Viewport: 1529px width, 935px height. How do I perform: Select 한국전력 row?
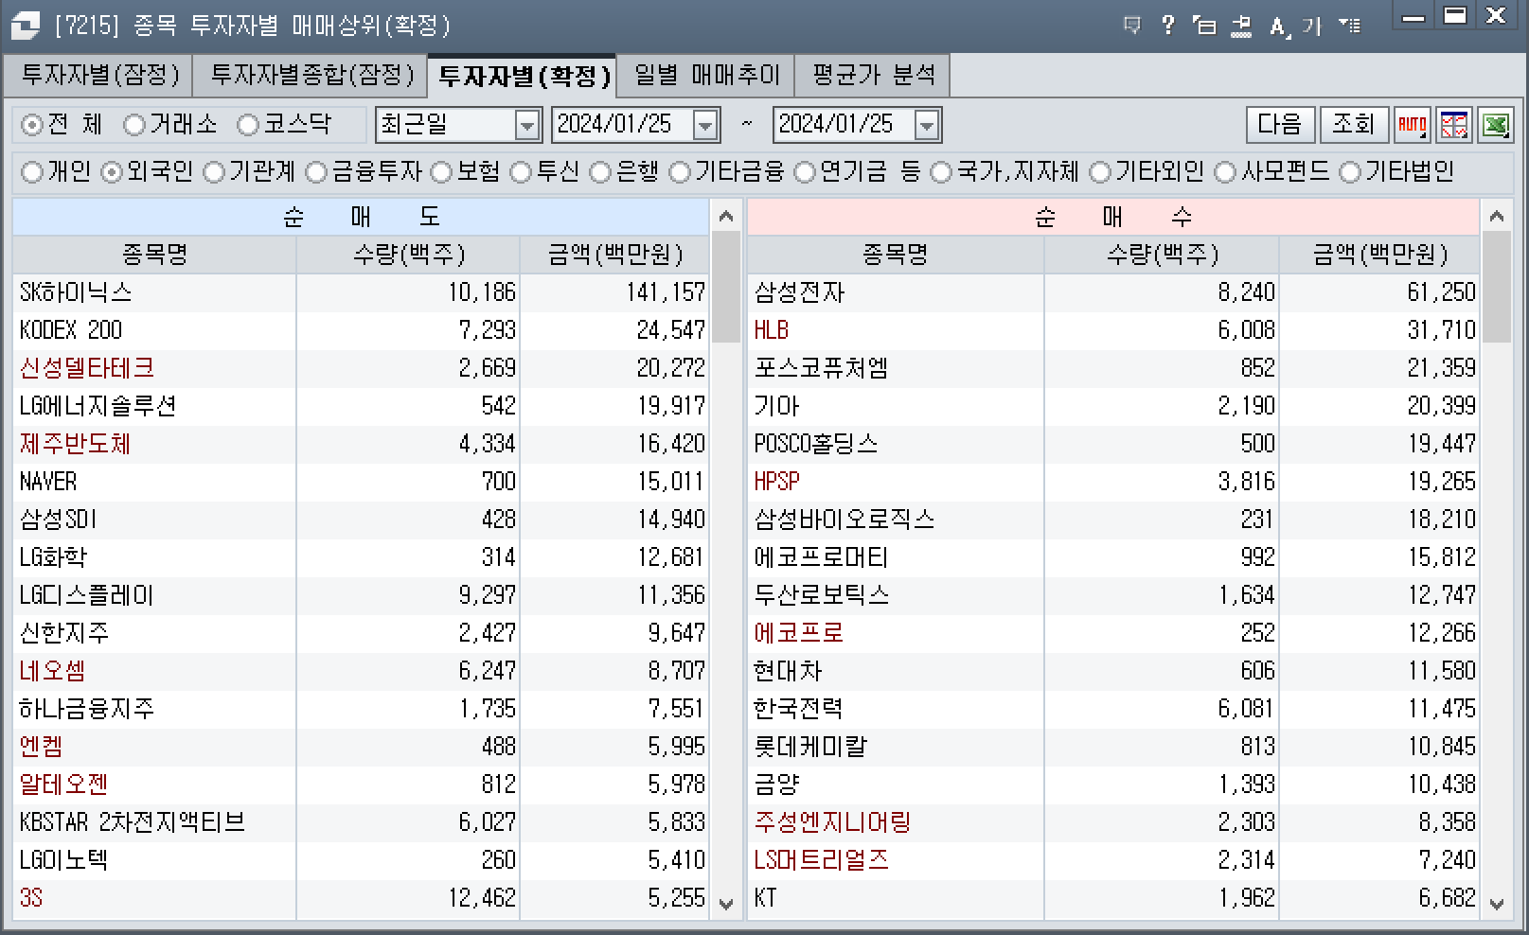(1113, 709)
